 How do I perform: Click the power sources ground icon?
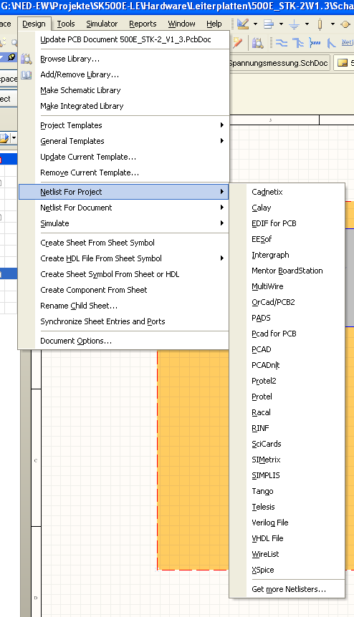294,24
